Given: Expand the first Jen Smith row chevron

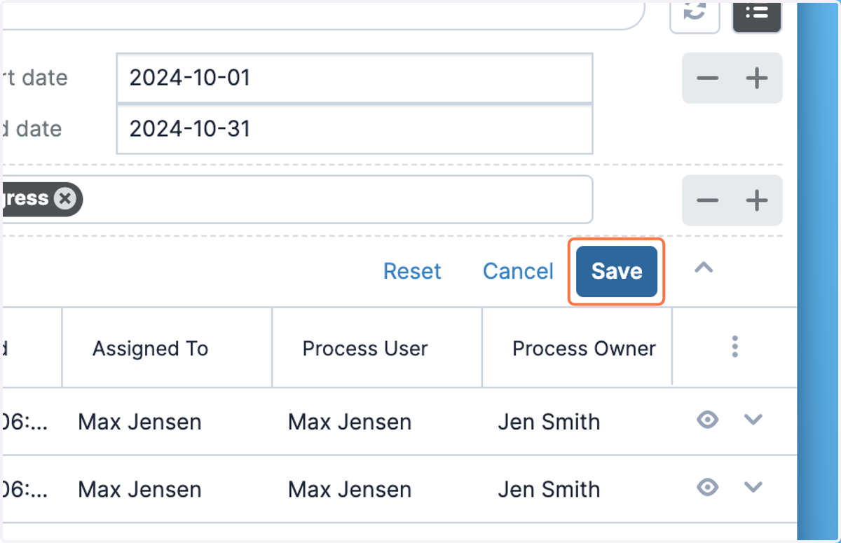Looking at the screenshot, I should pyautogui.click(x=753, y=420).
